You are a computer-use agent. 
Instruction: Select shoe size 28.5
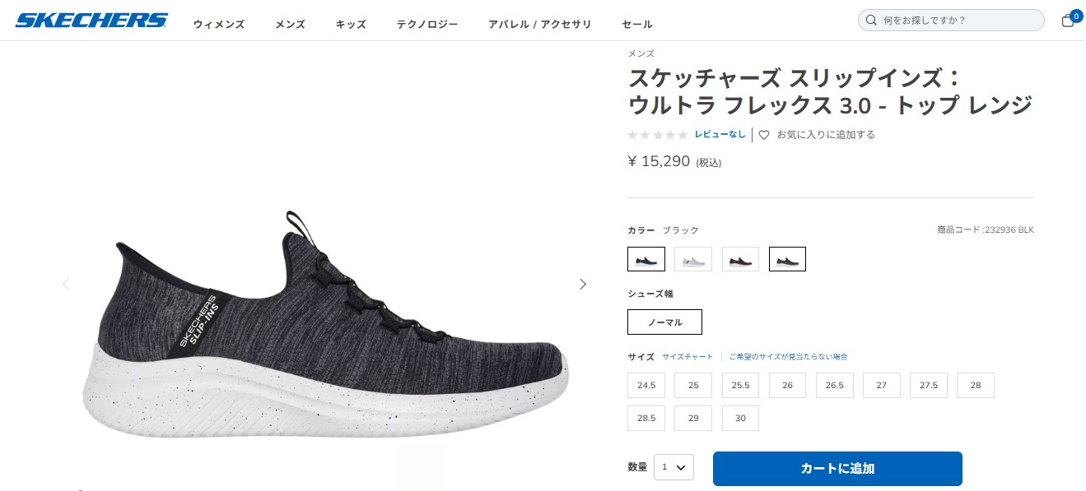[x=646, y=418]
